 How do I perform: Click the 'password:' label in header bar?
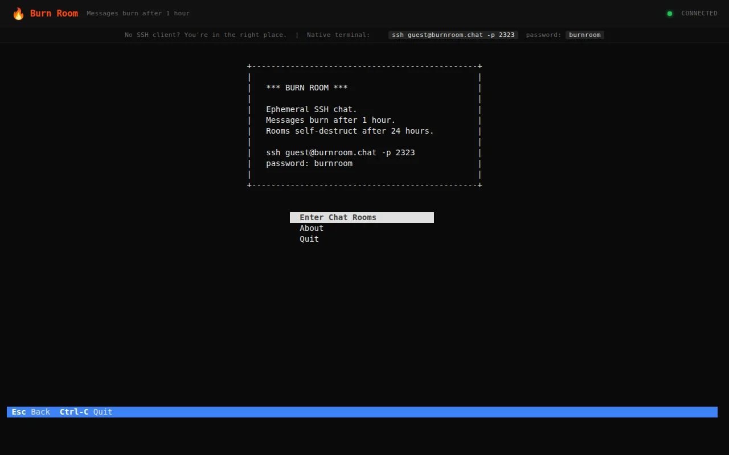543,35
